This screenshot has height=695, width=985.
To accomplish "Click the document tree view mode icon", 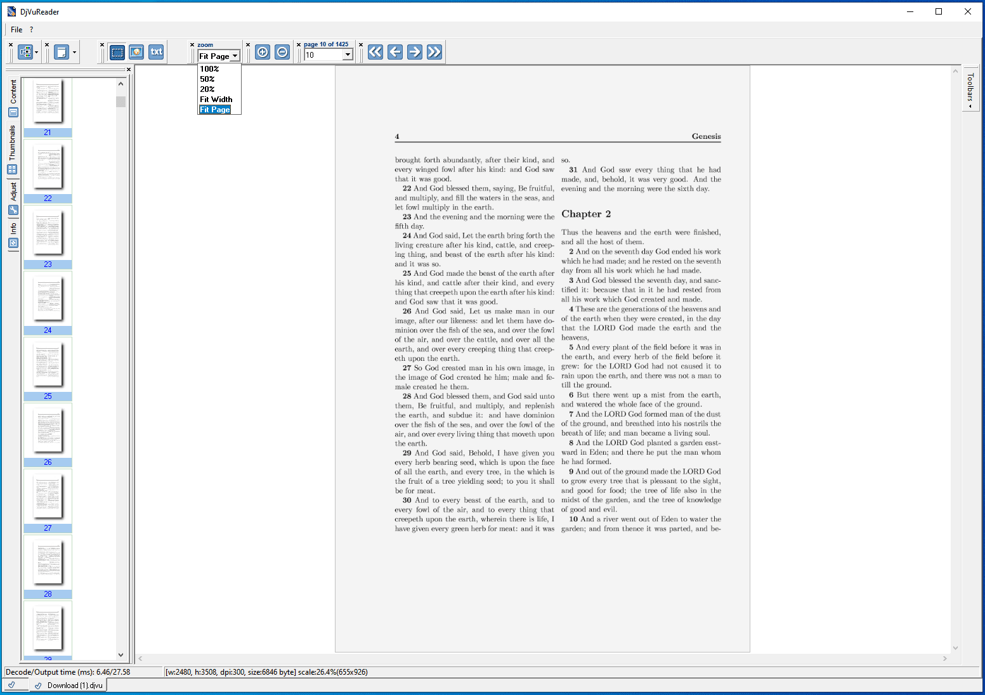I will 25,52.
